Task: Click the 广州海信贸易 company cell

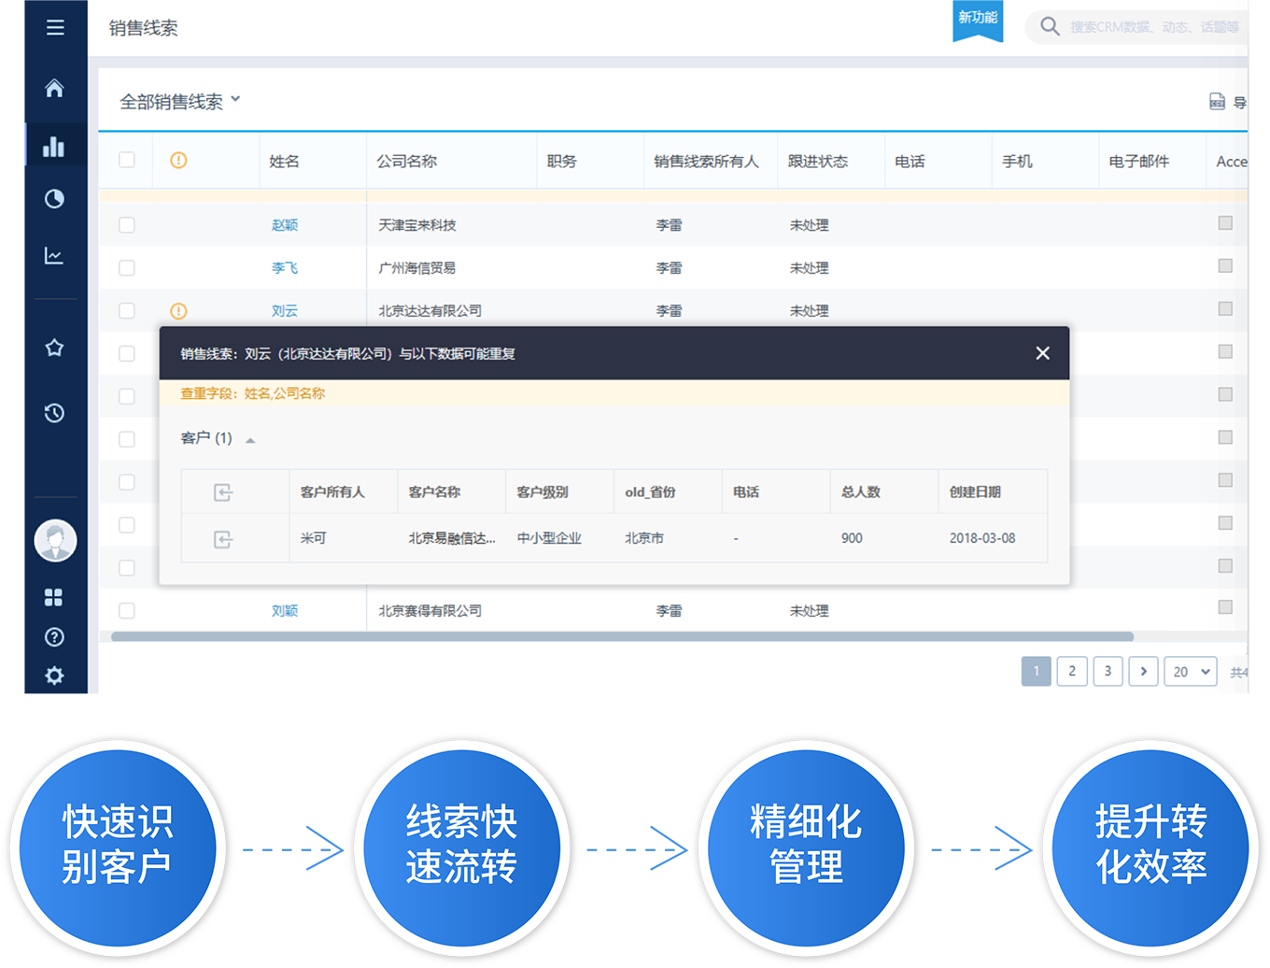Action: 417,267
